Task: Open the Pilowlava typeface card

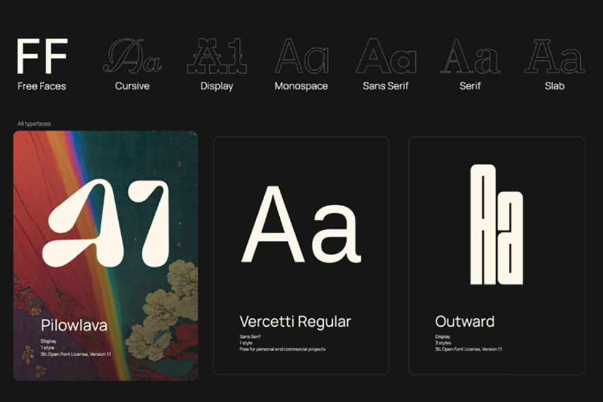Action: point(106,256)
